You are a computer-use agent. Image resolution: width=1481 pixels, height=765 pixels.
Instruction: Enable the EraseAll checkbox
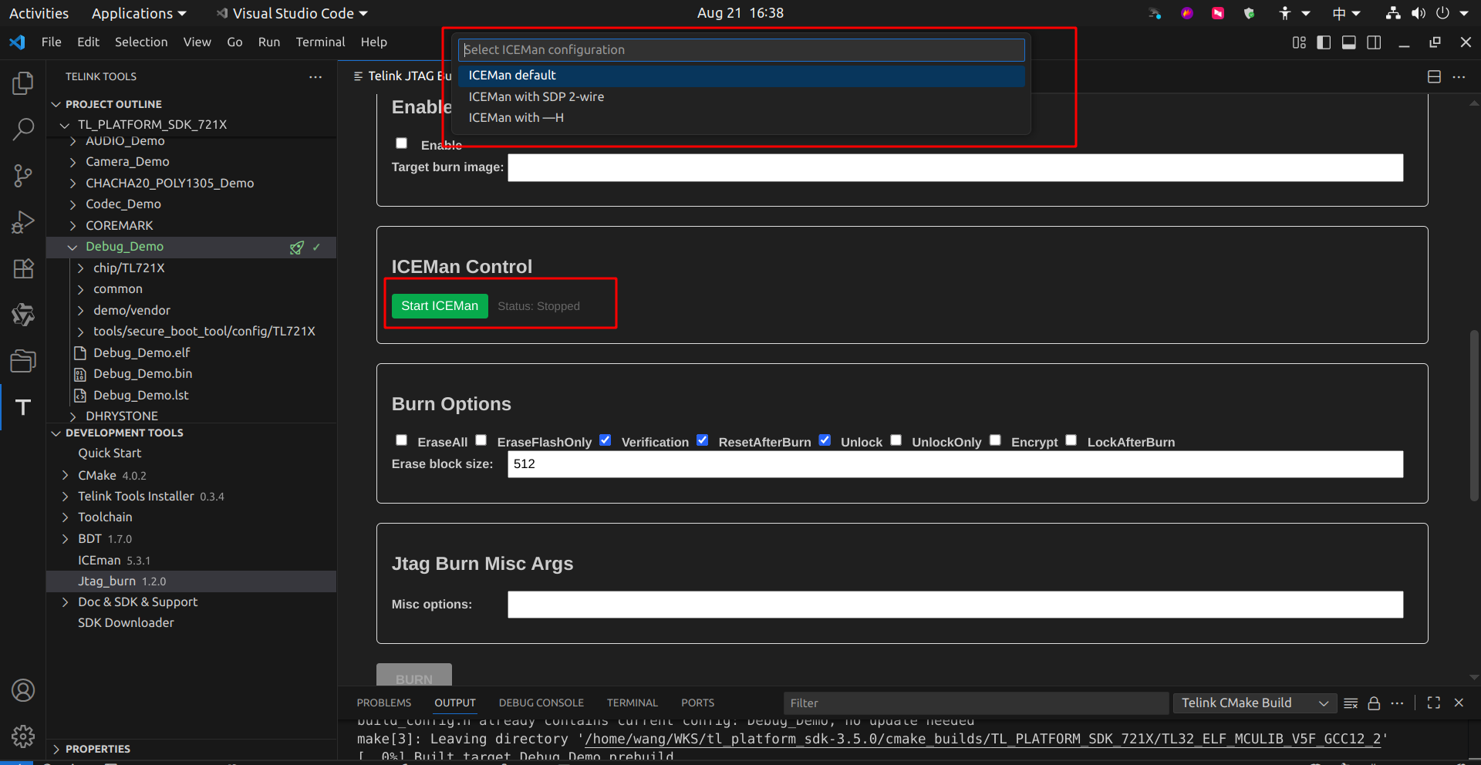pyautogui.click(x=401, y=440)
